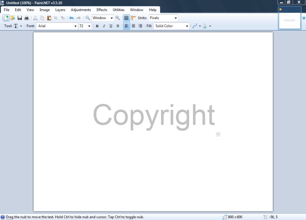Open the Layers menu

[60, 10]
